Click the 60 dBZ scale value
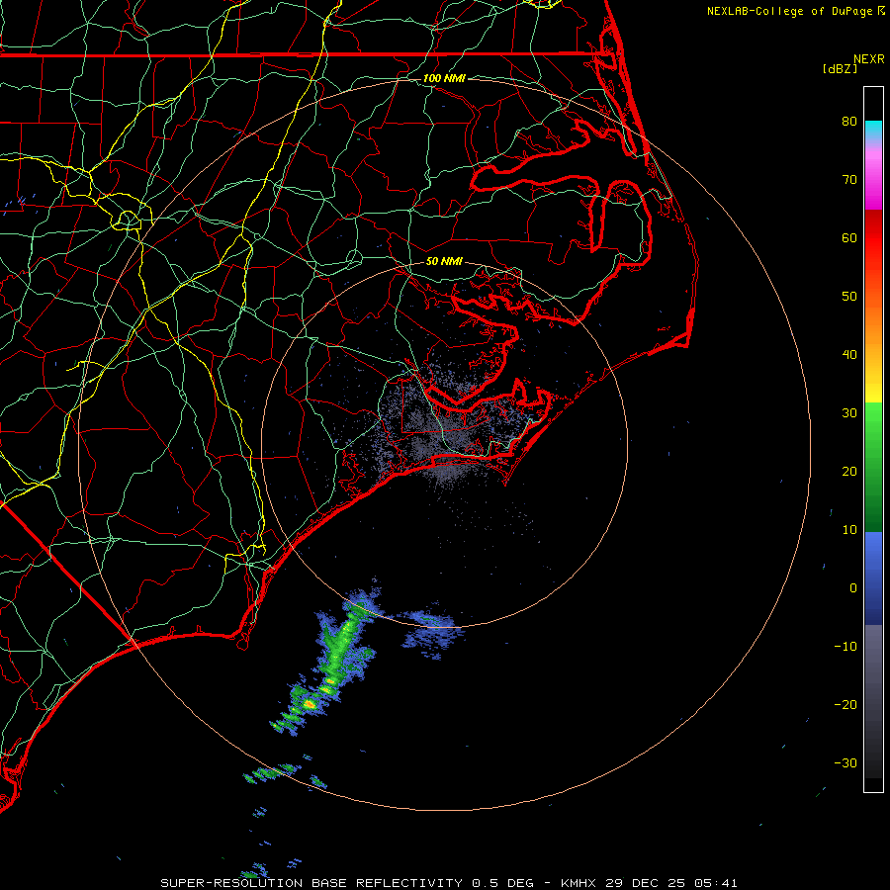 [x=849, y=237]
